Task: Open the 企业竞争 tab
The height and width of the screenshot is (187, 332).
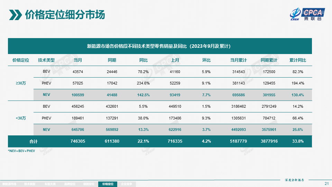Action: pos(127,184)
